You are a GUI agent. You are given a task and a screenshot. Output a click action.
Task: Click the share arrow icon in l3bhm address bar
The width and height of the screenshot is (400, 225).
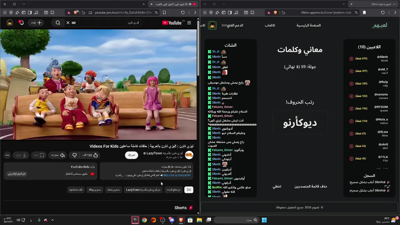pyautogui.click(x=283, y=12)
